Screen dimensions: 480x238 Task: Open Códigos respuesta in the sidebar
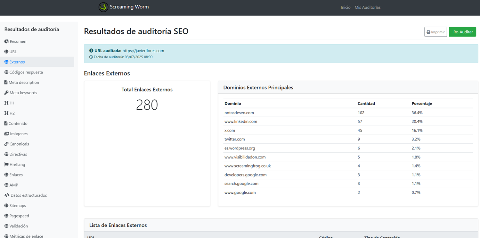point(37,72)
